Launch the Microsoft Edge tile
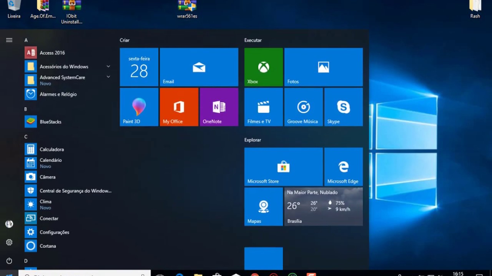This screenshot has width=492, height=276. 344,167
